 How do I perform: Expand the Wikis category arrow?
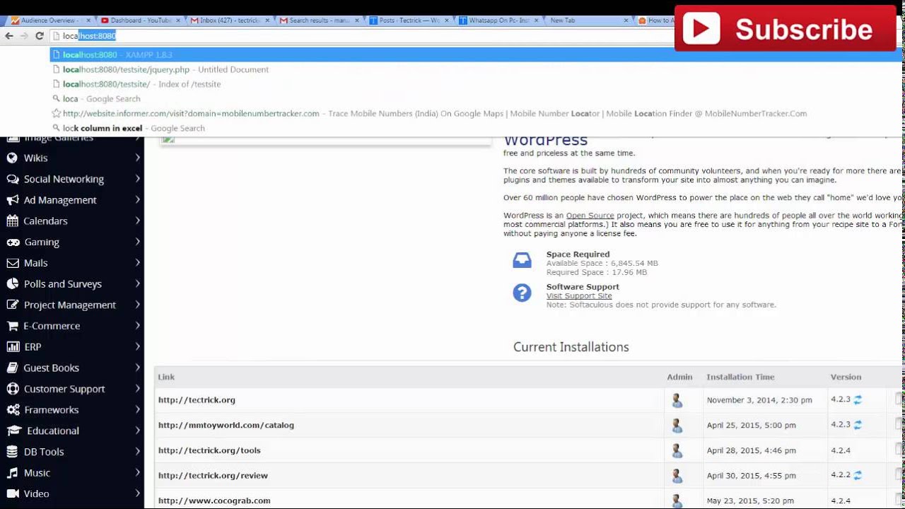coord(137,158)
